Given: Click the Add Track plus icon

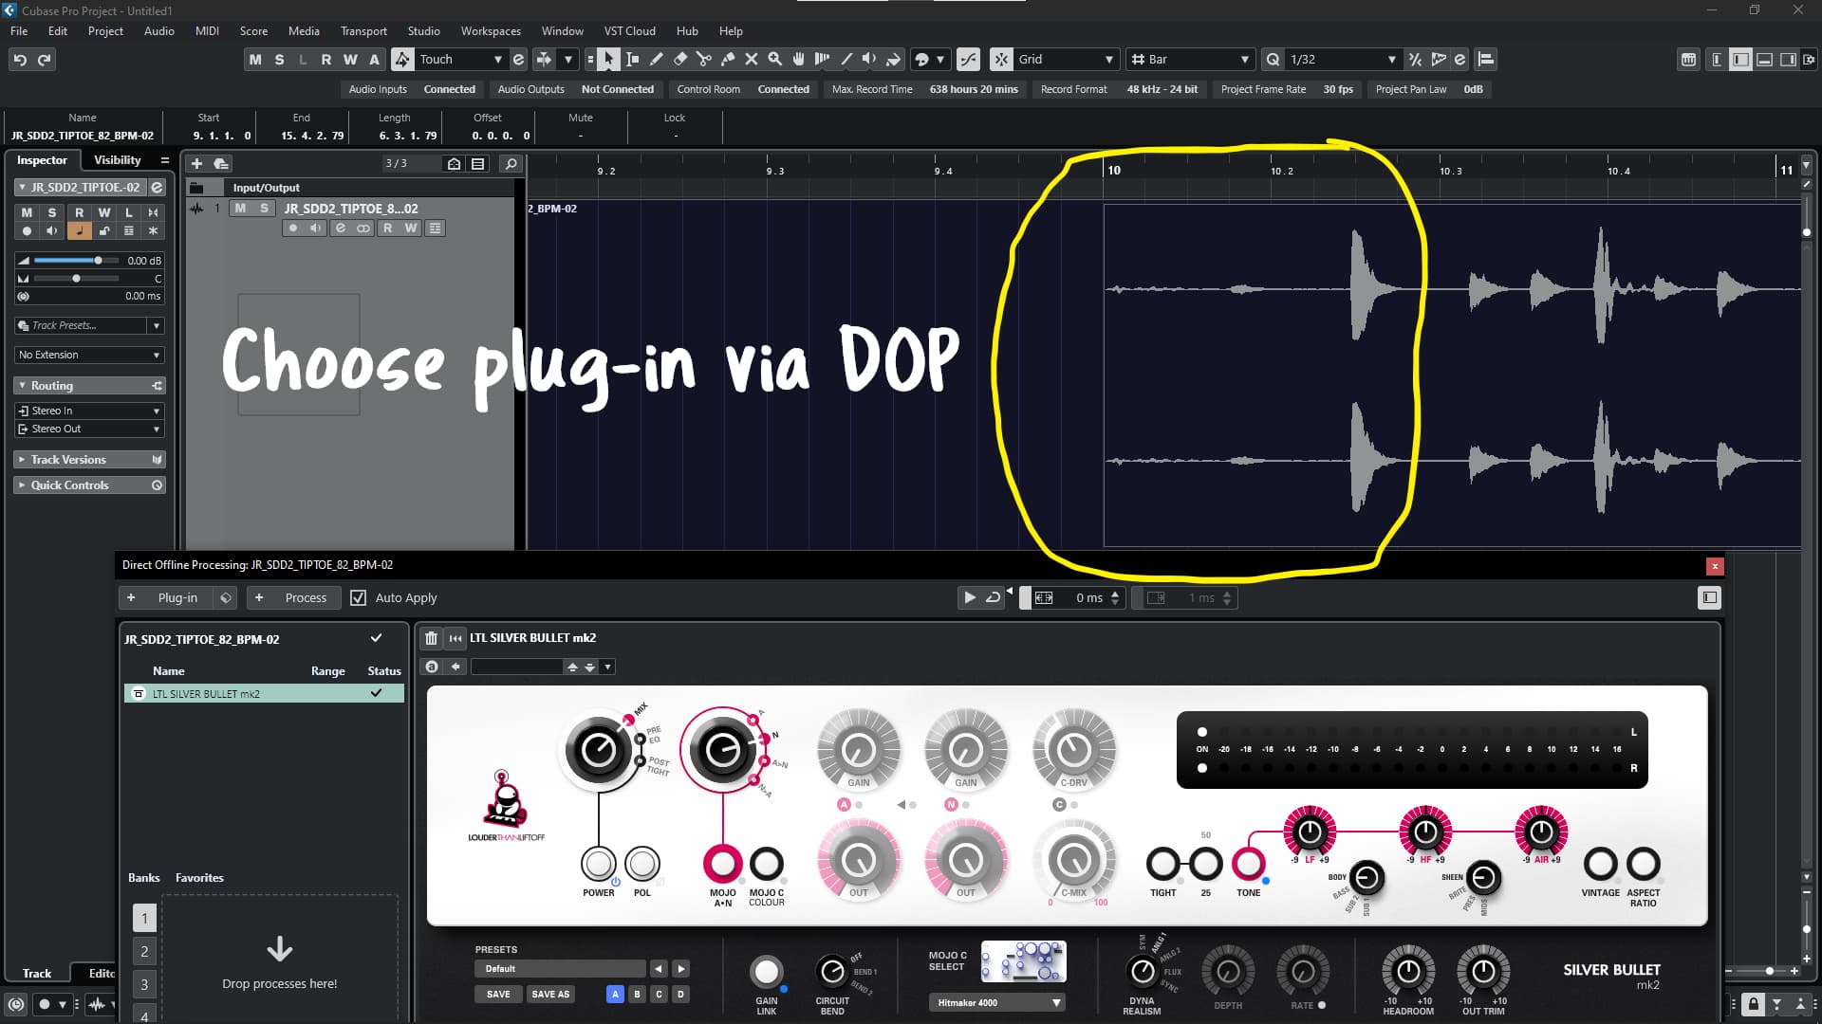Looking at the screenshot, I should point(197,163).
